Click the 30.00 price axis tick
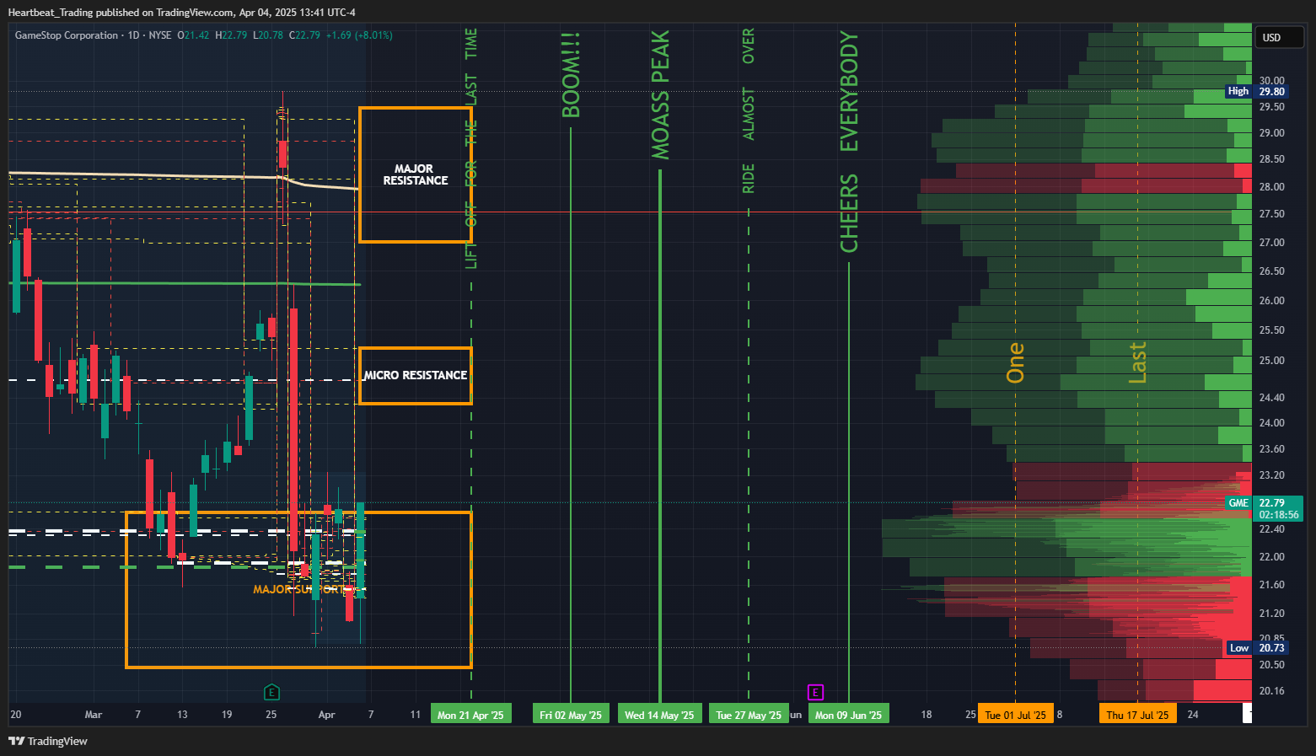Image resolution: width=1316 pixels, height=756 pixels. (1271, 81)
